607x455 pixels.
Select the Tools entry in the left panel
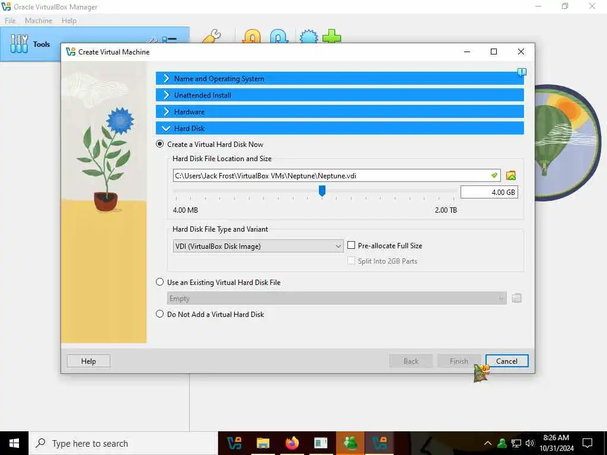95,44
